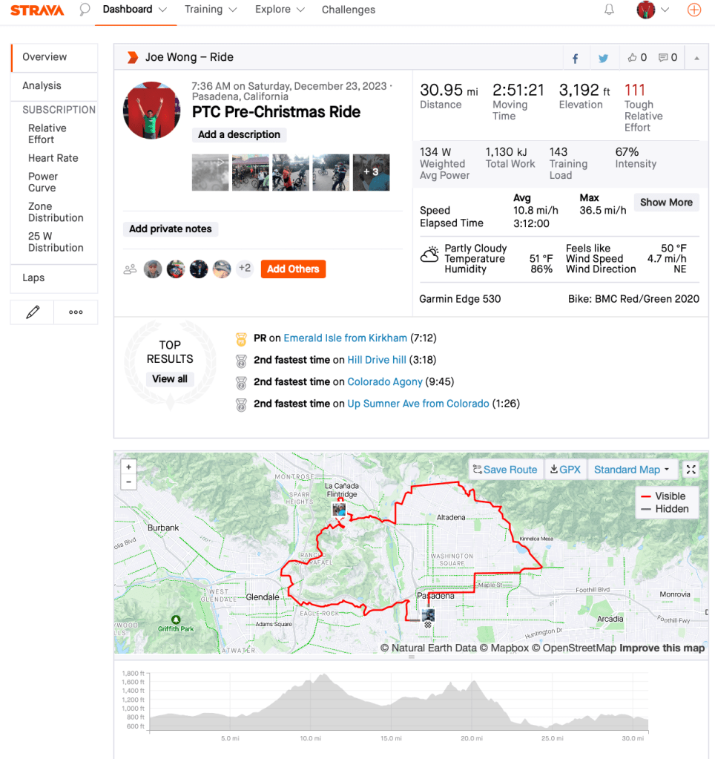
Task: Collapse the activity header with the triangle arrow
Action: click(696, 58)
